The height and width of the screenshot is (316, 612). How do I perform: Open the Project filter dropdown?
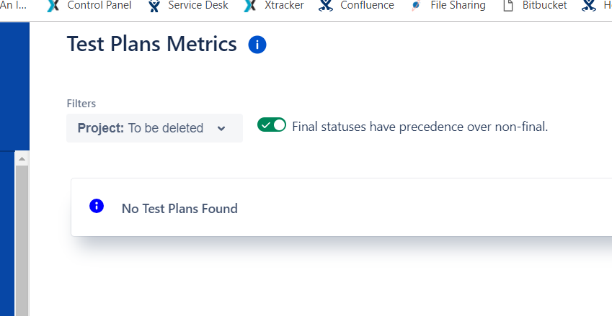(154, 128)
